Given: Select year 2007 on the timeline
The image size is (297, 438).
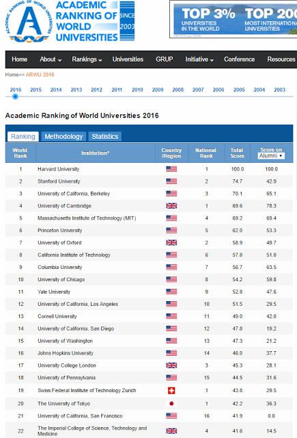Looking at the screenshot, I should tap(198, 90).
